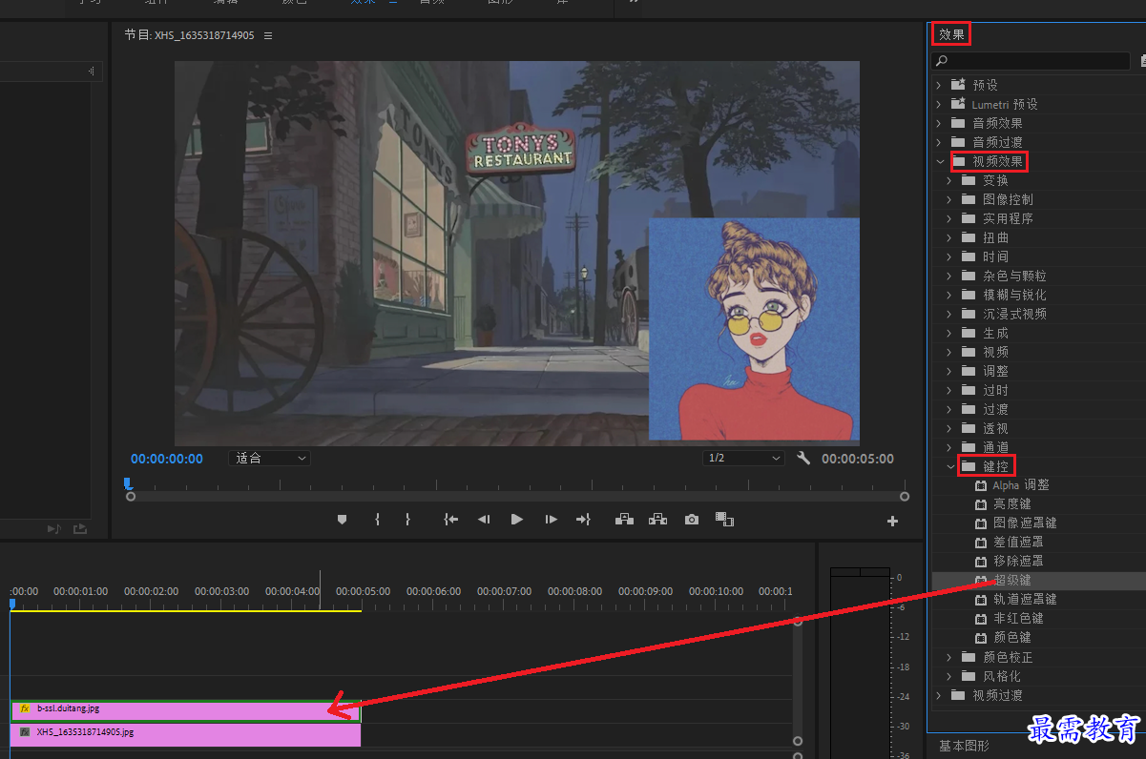The image size is (1146, 759).
Task: Click the 节目: XHS_1635318714905 tab
Action: pyautogui.click(x=190, y=35)
